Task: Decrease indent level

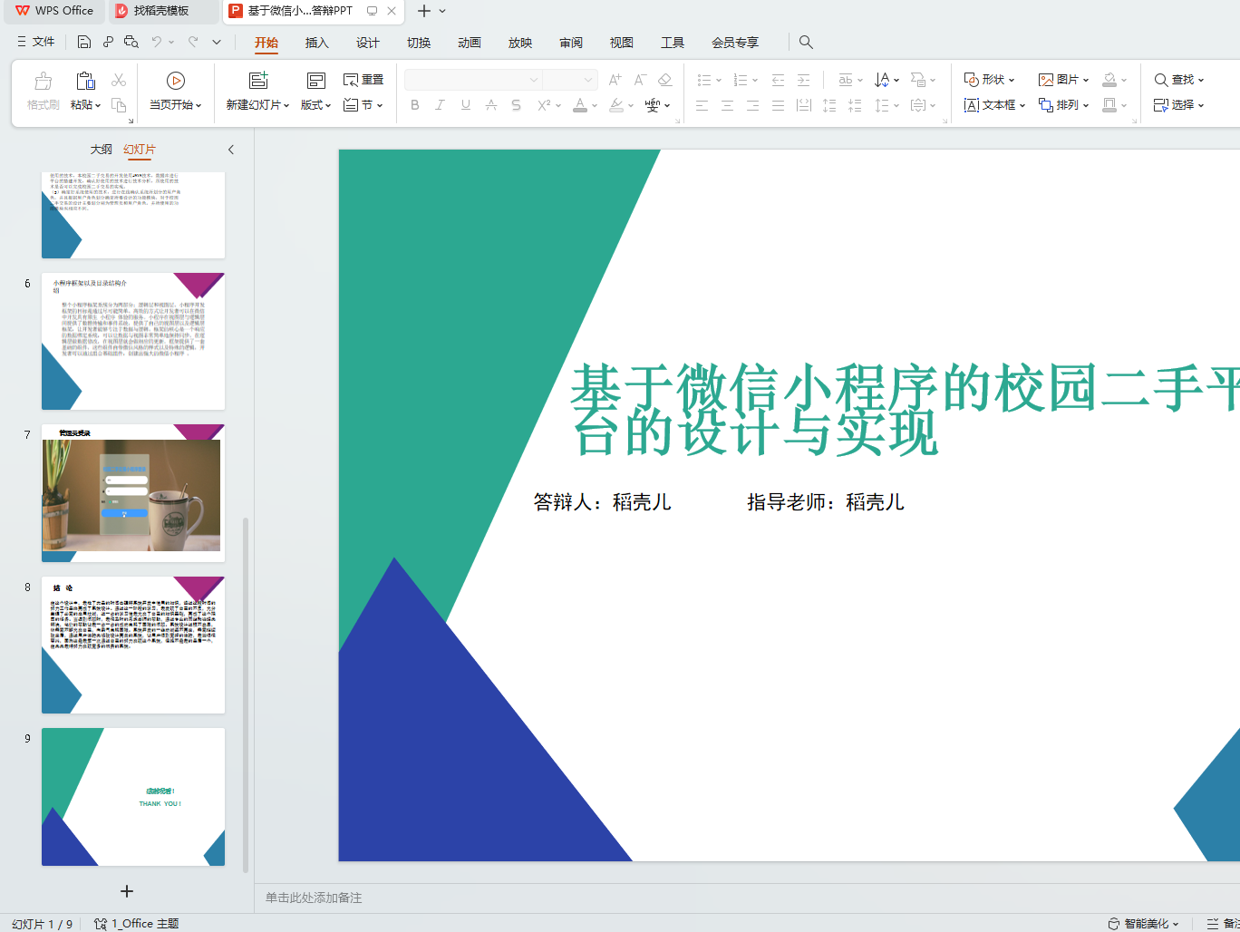Action: [778, 80]
